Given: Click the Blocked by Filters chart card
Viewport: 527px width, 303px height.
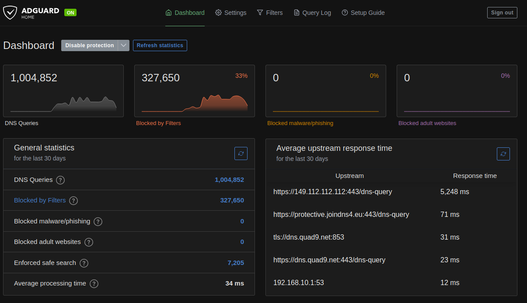Looking at the screenshot, I should 195,91.
